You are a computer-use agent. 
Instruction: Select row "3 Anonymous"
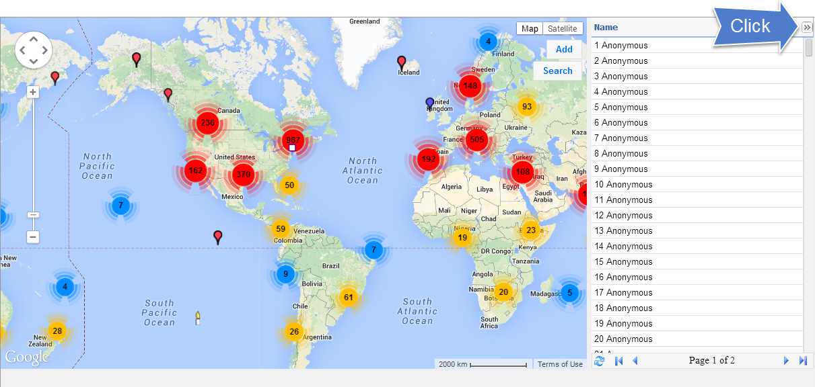pos(697,77)
